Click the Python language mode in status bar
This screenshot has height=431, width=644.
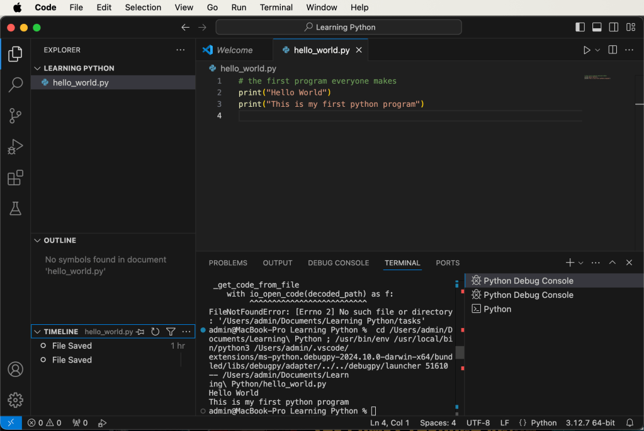[x=543, y=423]
